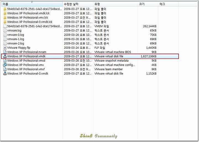Click the type cell VMware virtual machine config...
199x142 pixels.
point(115,65)
